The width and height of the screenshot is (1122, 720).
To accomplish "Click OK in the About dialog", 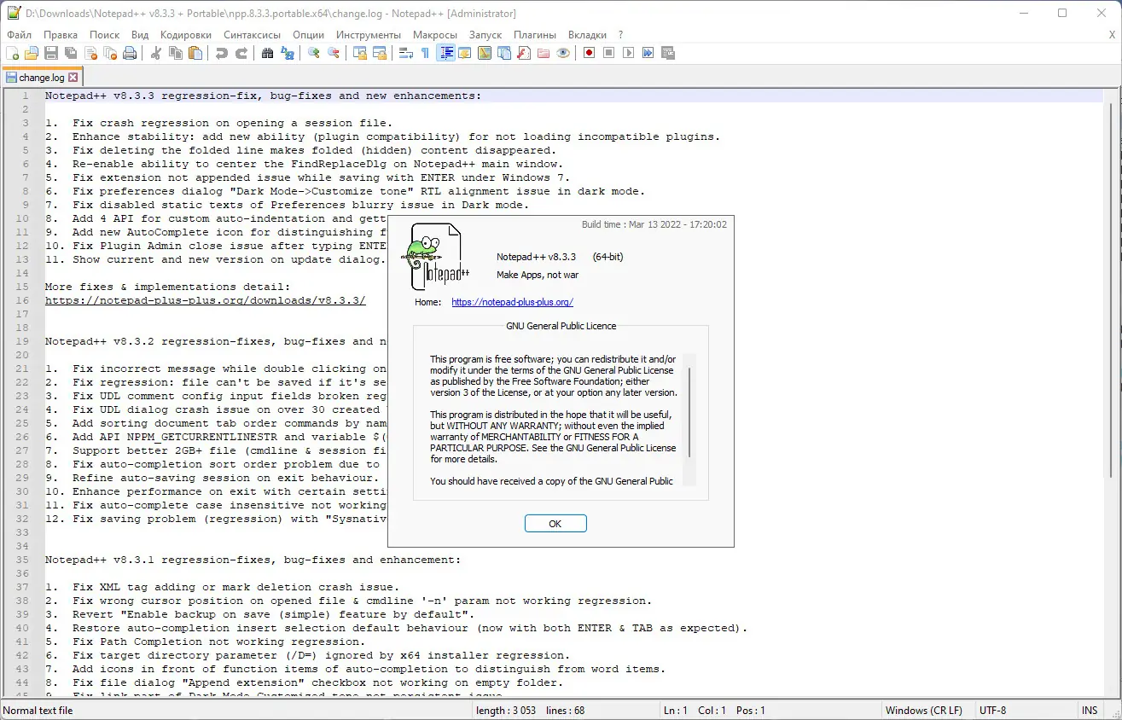I will pyautogui.click(x=555, y=524).
